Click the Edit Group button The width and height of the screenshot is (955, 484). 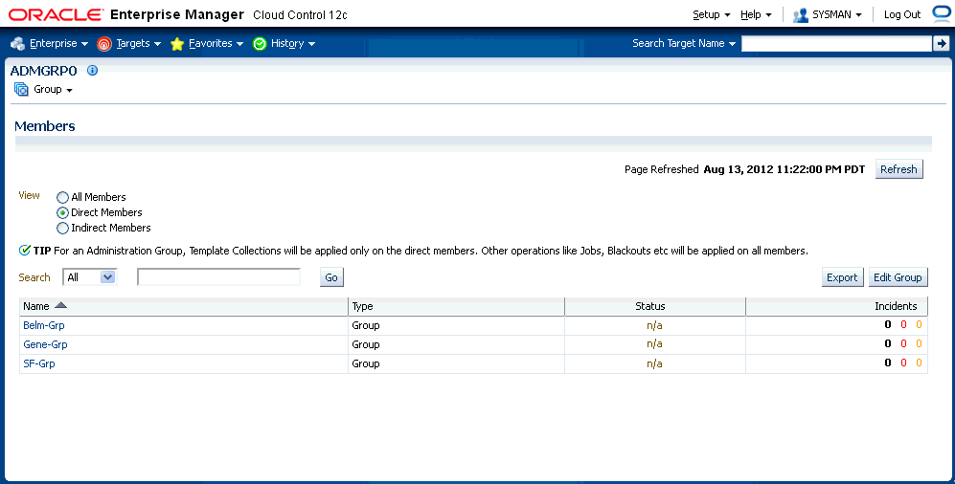coord(898,277)
